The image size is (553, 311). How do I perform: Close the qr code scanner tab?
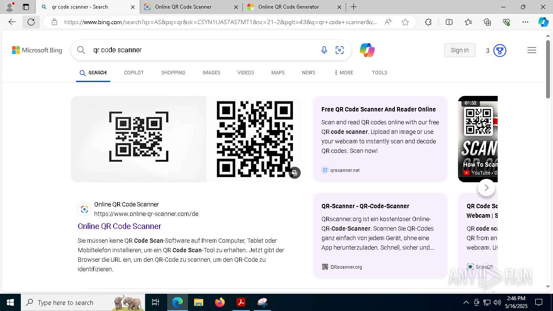click(x=133, y=7)
